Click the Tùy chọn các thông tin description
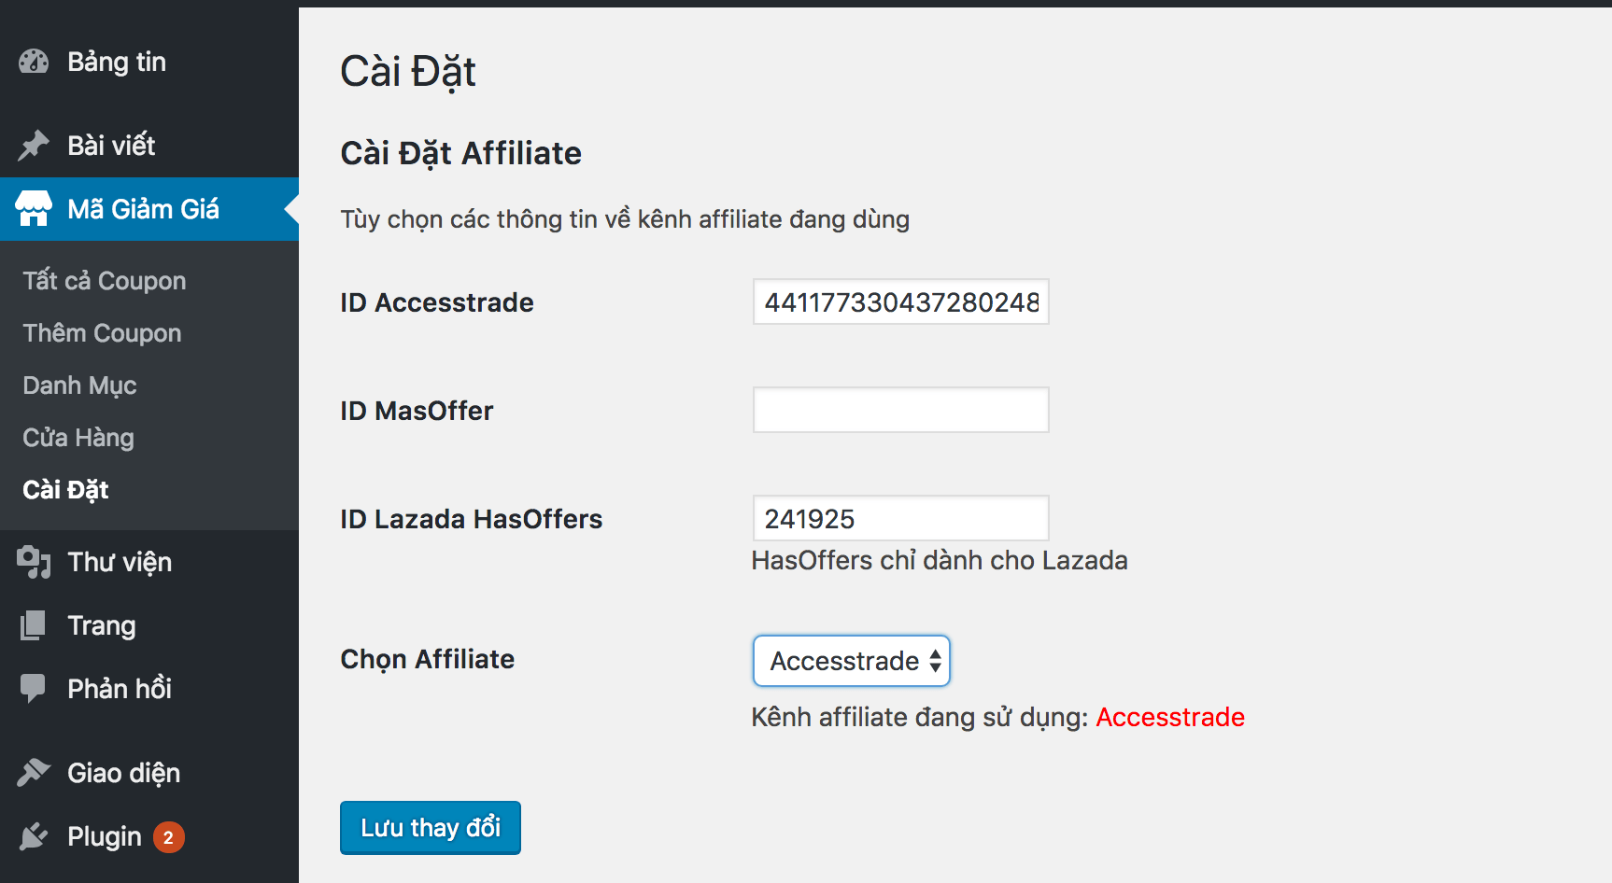The width and height of the screenshot is (1612, 883). pyautogui.click(x=625, y=219)
